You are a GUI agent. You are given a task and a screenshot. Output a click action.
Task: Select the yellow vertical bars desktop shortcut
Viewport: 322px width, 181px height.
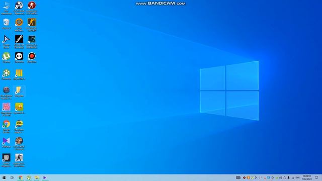[19, 74]
